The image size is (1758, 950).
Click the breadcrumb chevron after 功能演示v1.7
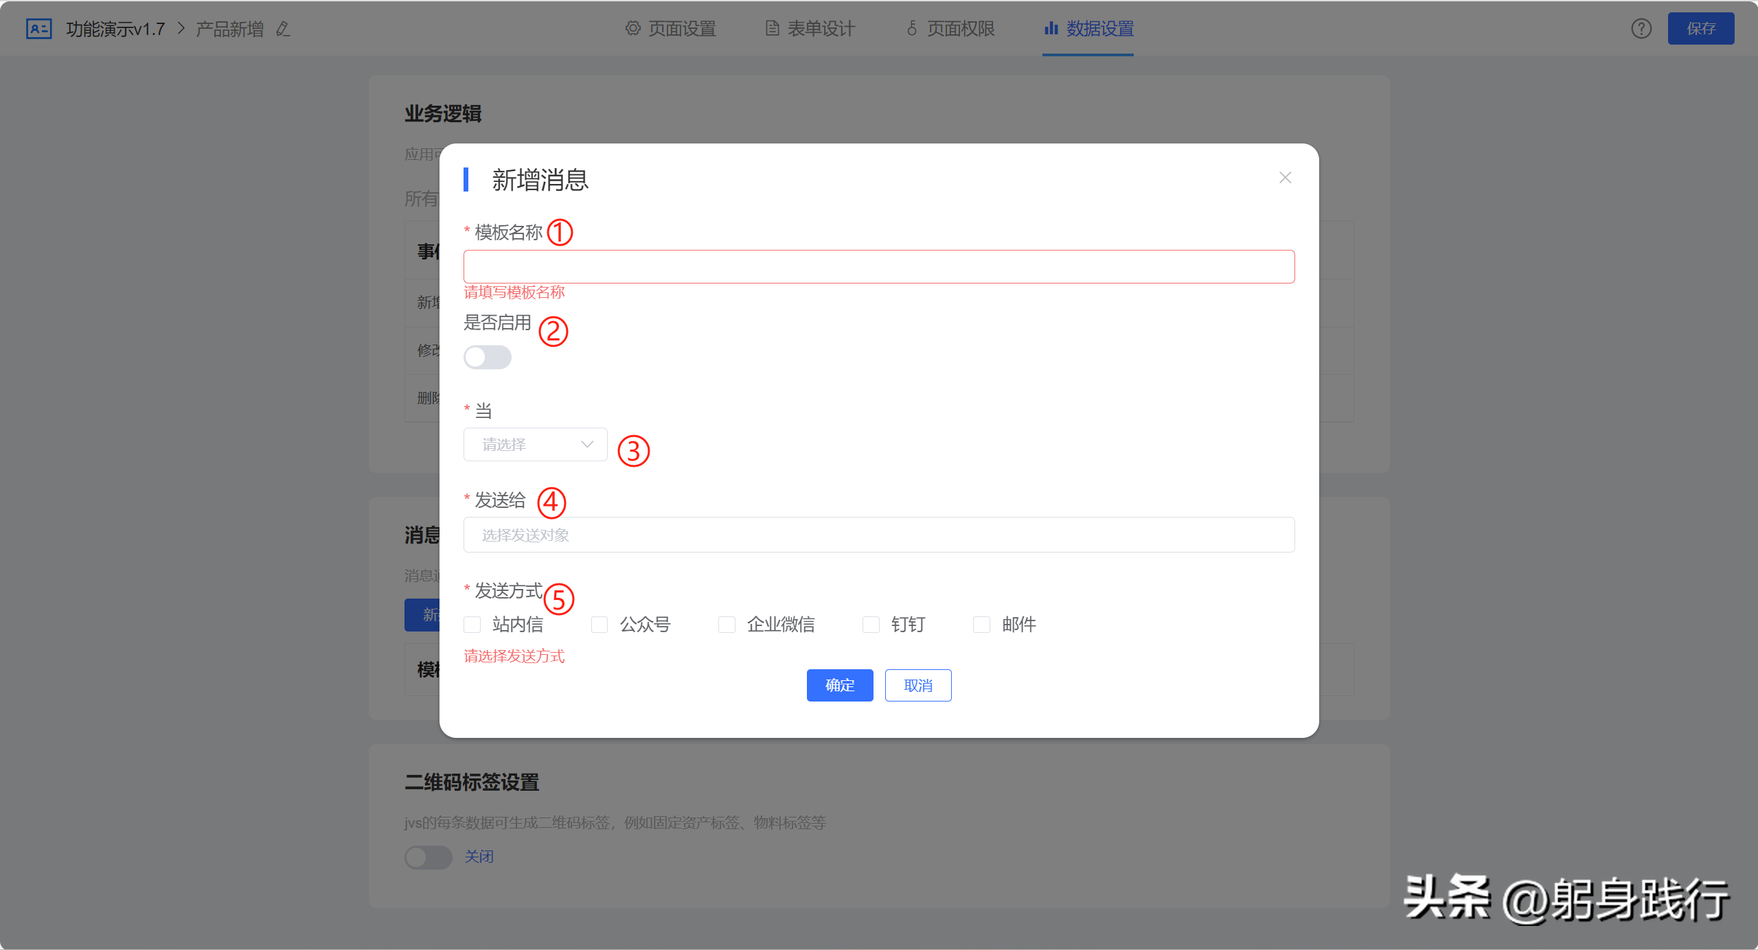[181, 29]
